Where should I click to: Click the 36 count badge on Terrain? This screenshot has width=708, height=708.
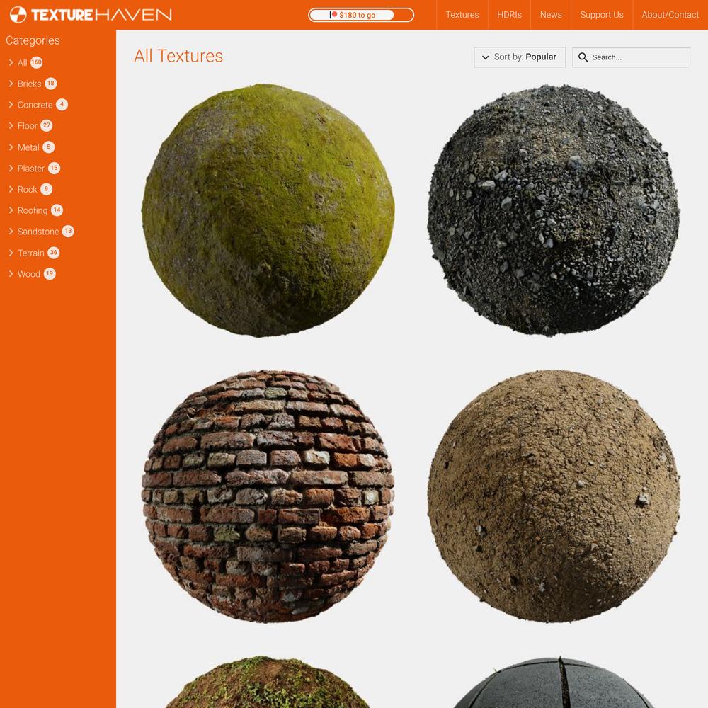point(54,253)
